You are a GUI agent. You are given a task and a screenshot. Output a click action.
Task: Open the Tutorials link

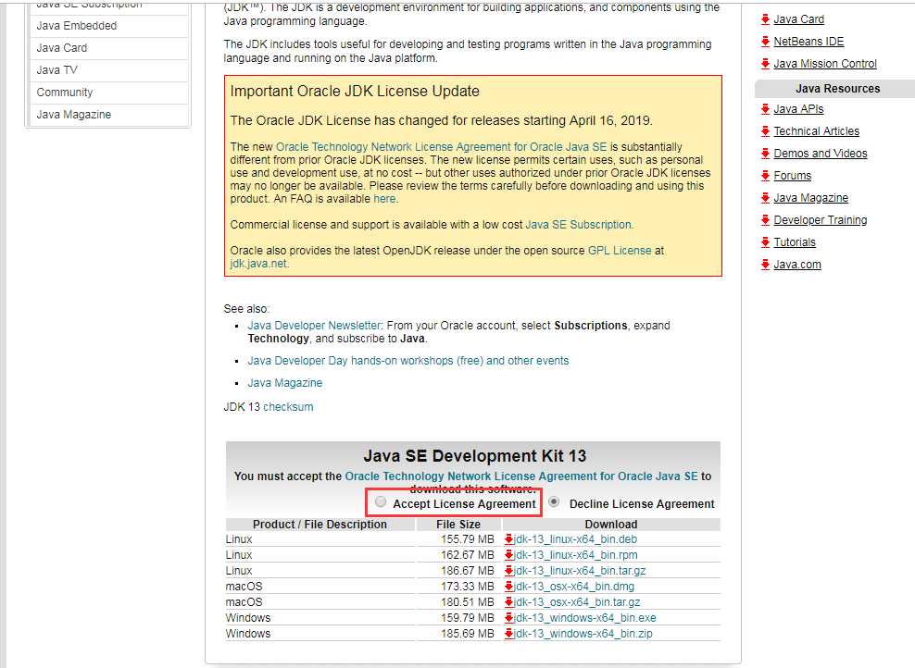795,241
